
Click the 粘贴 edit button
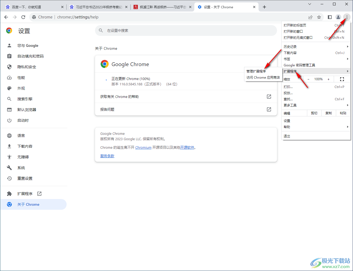pos(343,113)
